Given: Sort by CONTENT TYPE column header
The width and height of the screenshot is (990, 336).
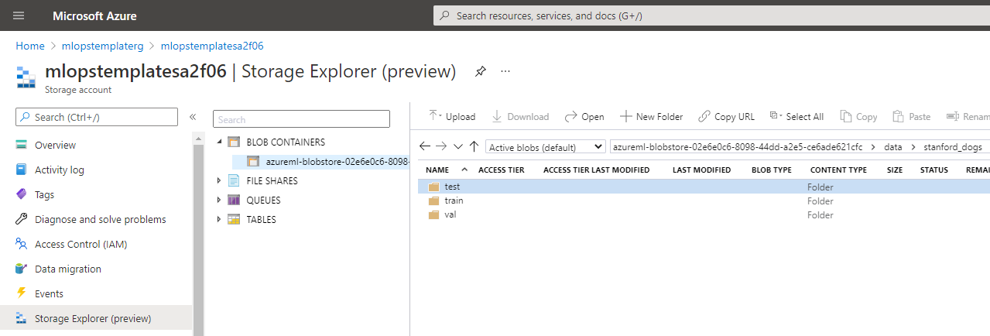Looking at the screenshot, I should pyautogui.click(x=838, y=170).
